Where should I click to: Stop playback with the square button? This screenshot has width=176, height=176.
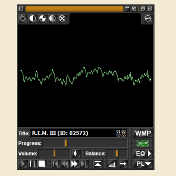pyautogui.click(x=42, y=164)
